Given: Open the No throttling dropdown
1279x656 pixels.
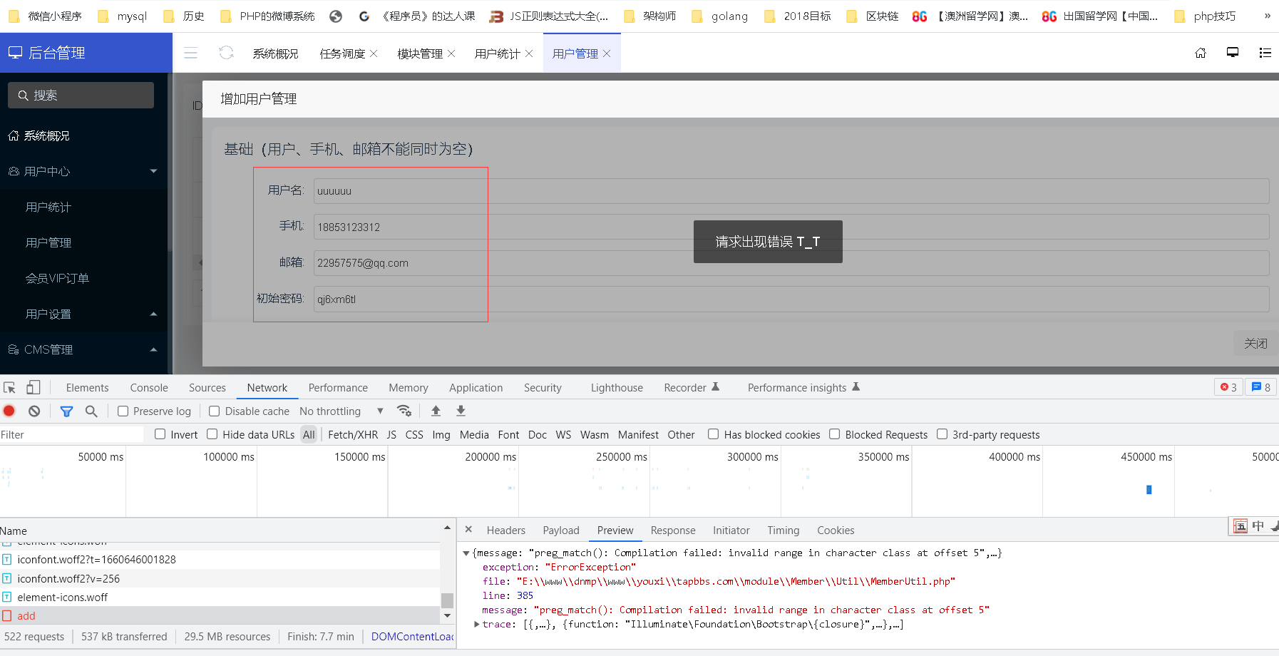Looking at the screenshot, I should [341, 411].
